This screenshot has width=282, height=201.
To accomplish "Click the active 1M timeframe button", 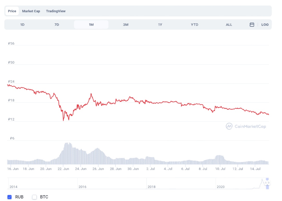I will [91, 24].
